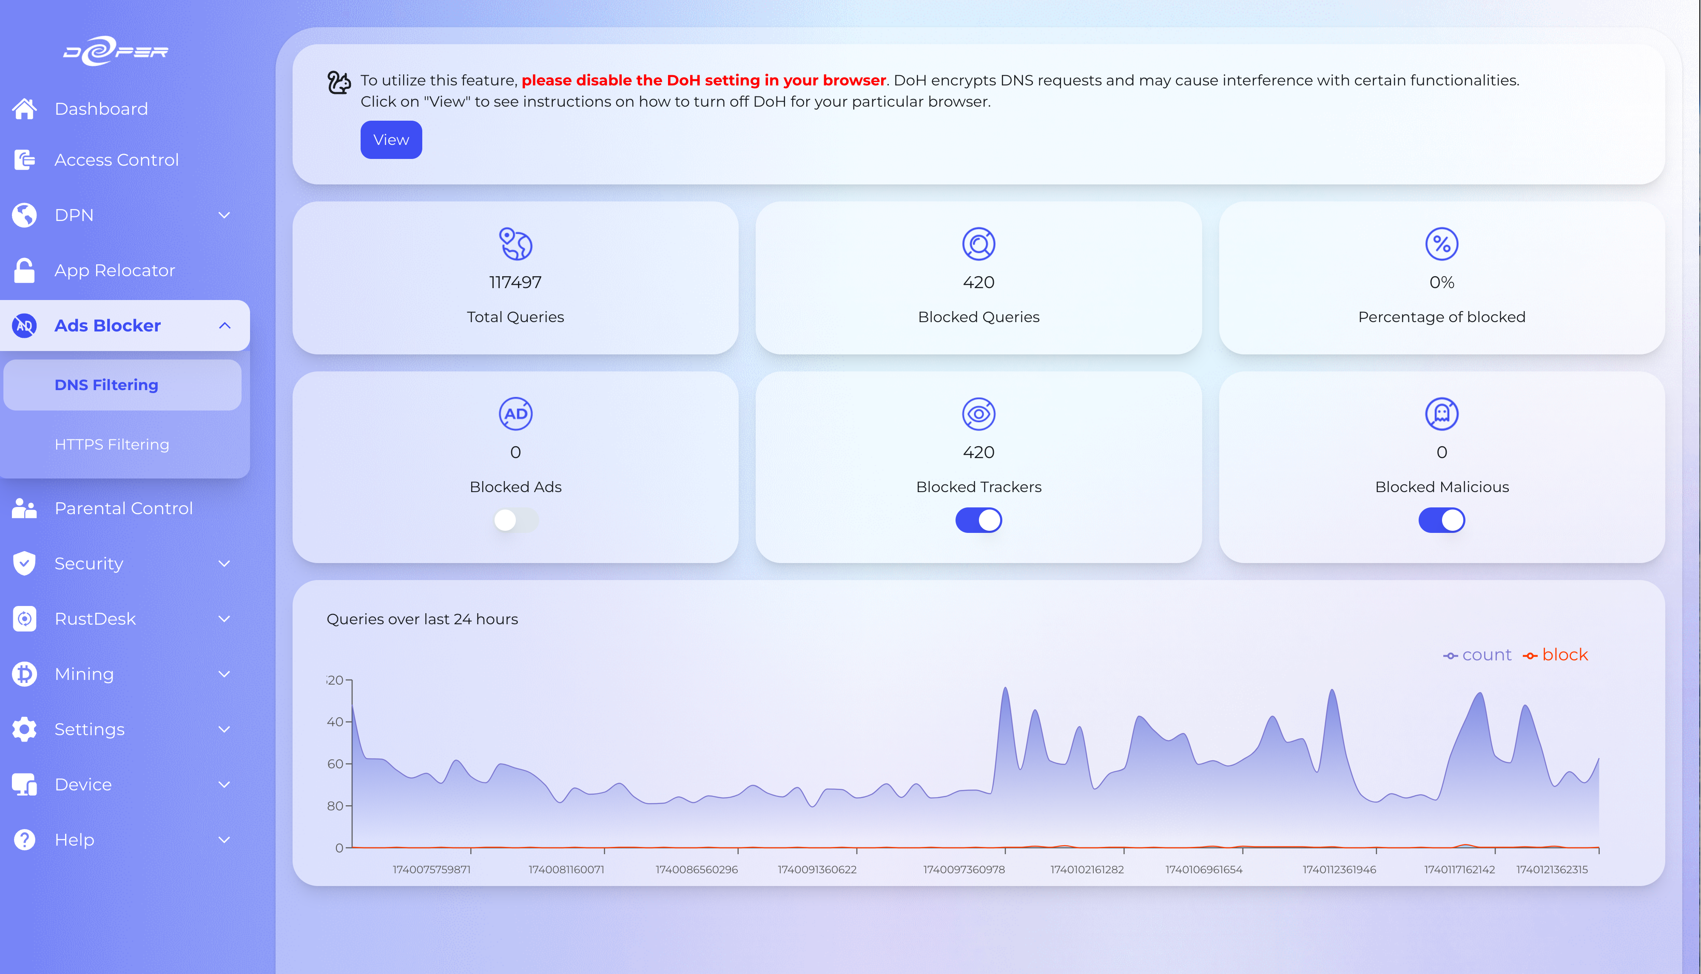The image size is (1701, 974).
Task: Click the RustDesk sidebar icon
Action: 25,619
